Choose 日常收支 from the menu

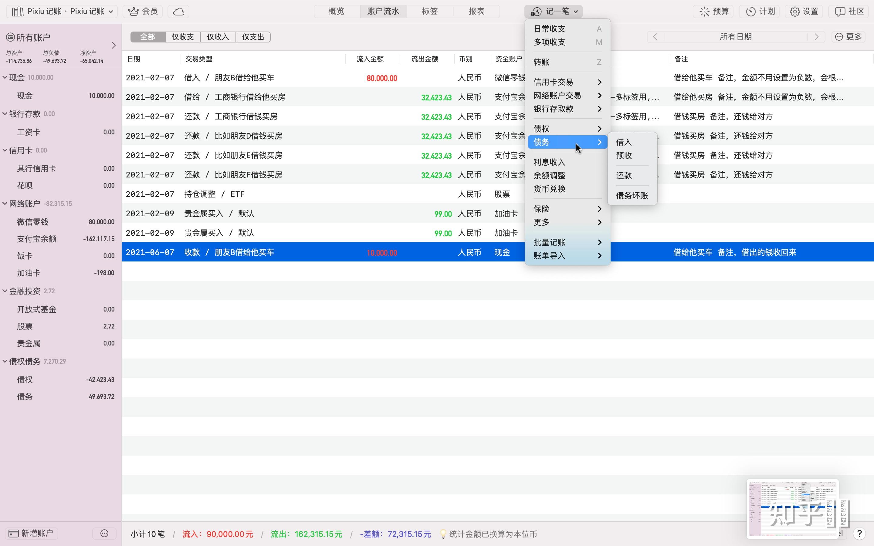tap(567, 29)
